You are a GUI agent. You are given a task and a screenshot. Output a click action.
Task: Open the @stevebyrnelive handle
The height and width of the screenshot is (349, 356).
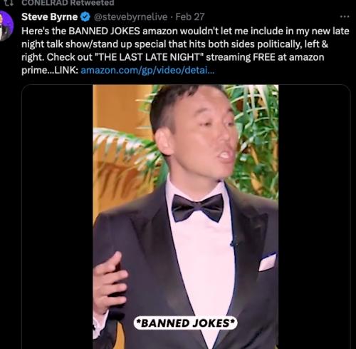pyautogui.click(x=131, y=17)
